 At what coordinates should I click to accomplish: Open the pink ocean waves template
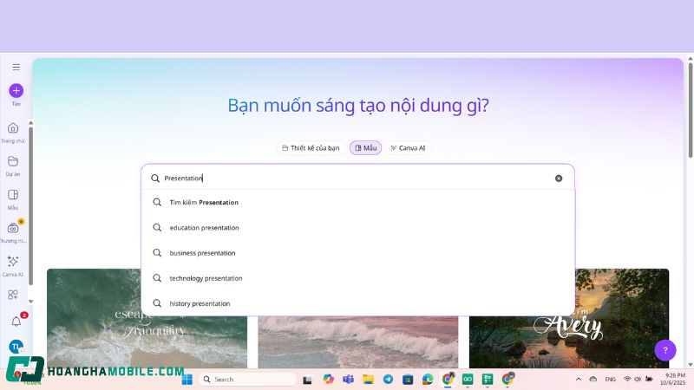(357, 342)
